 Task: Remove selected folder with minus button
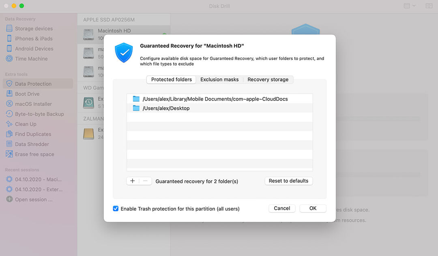coord(145,181)
